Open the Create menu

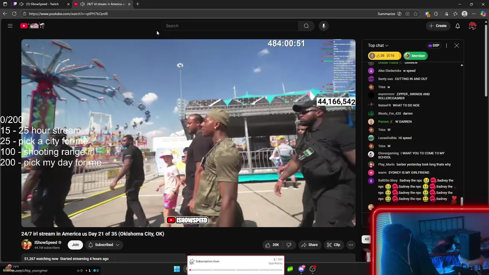(x=437, y=26)
